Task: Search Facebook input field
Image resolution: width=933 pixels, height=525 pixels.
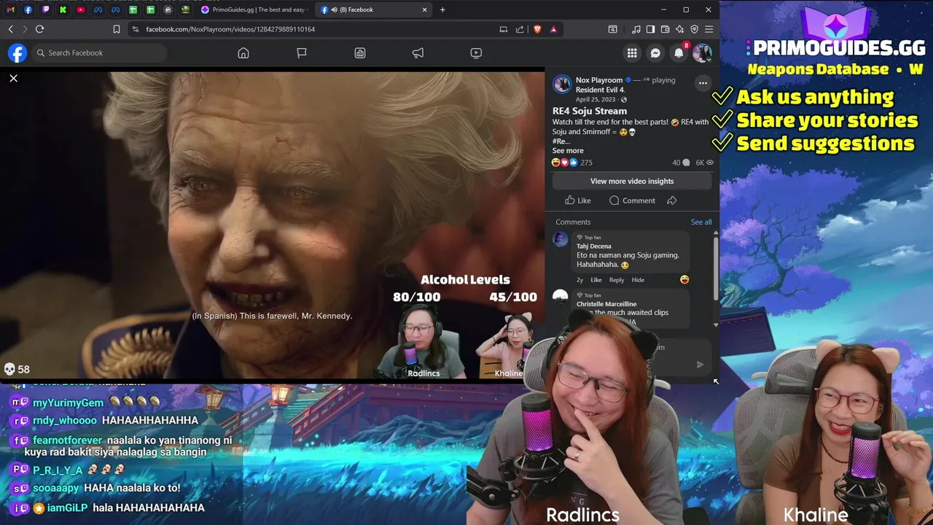Action: (99, 53)
